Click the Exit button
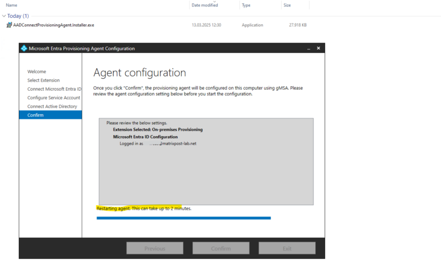The width and height of the screenshot is (441, 278). (x=287, y=248)
